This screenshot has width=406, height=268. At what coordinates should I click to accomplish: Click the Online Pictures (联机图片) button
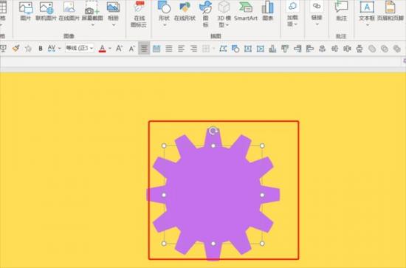tap(46, 11)
